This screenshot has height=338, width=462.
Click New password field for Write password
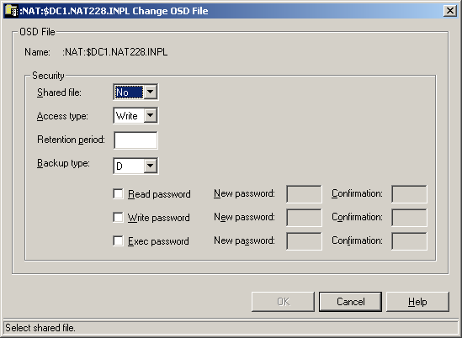(x=304, y=218)
